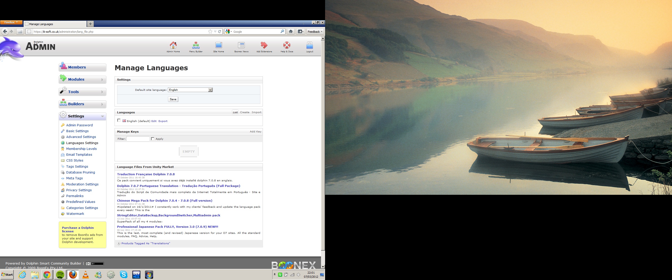Check the English language checkbox
The height and width of the screenshot is (280, 672).
click(x=119, y=120)
